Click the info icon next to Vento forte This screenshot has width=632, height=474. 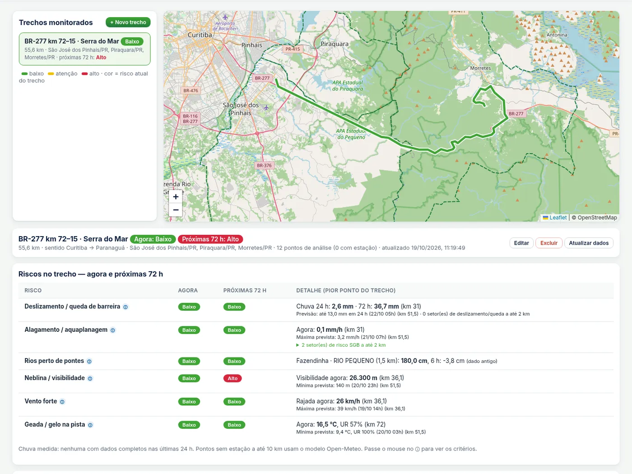pos(62,402)
